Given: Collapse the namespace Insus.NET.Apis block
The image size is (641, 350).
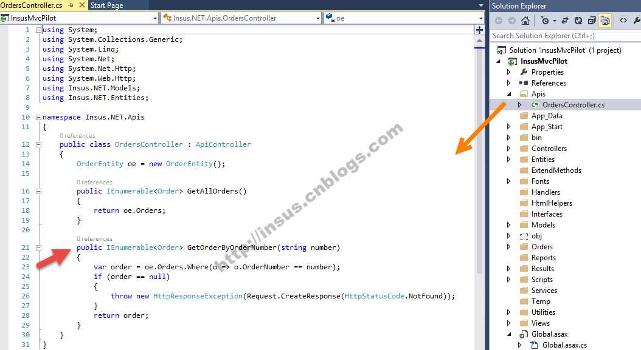Looking at the screenshot, I should click(38, 117).
